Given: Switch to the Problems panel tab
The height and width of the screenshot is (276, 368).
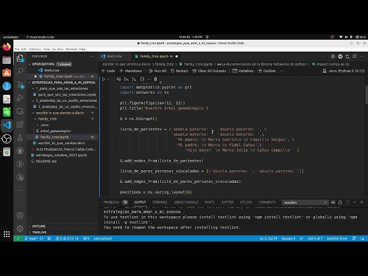Looking at the screenshot, I should pyautogui.click(x=111, y=202).
